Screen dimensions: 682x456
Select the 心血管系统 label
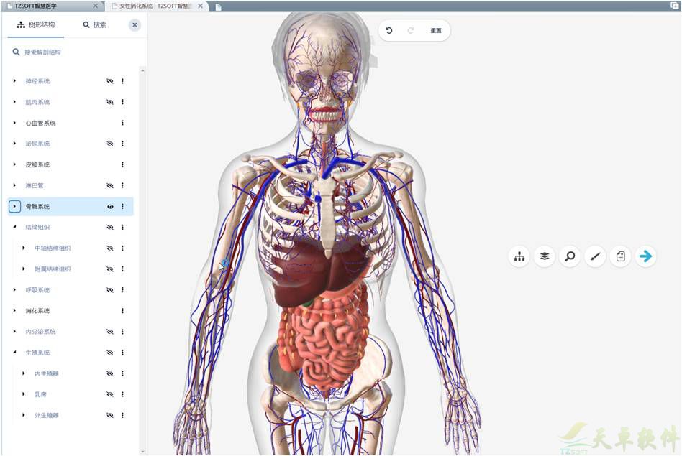[40, 123]
